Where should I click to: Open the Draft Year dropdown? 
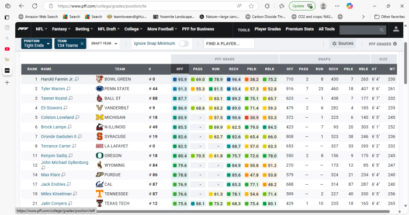click(x=104, y=44)
